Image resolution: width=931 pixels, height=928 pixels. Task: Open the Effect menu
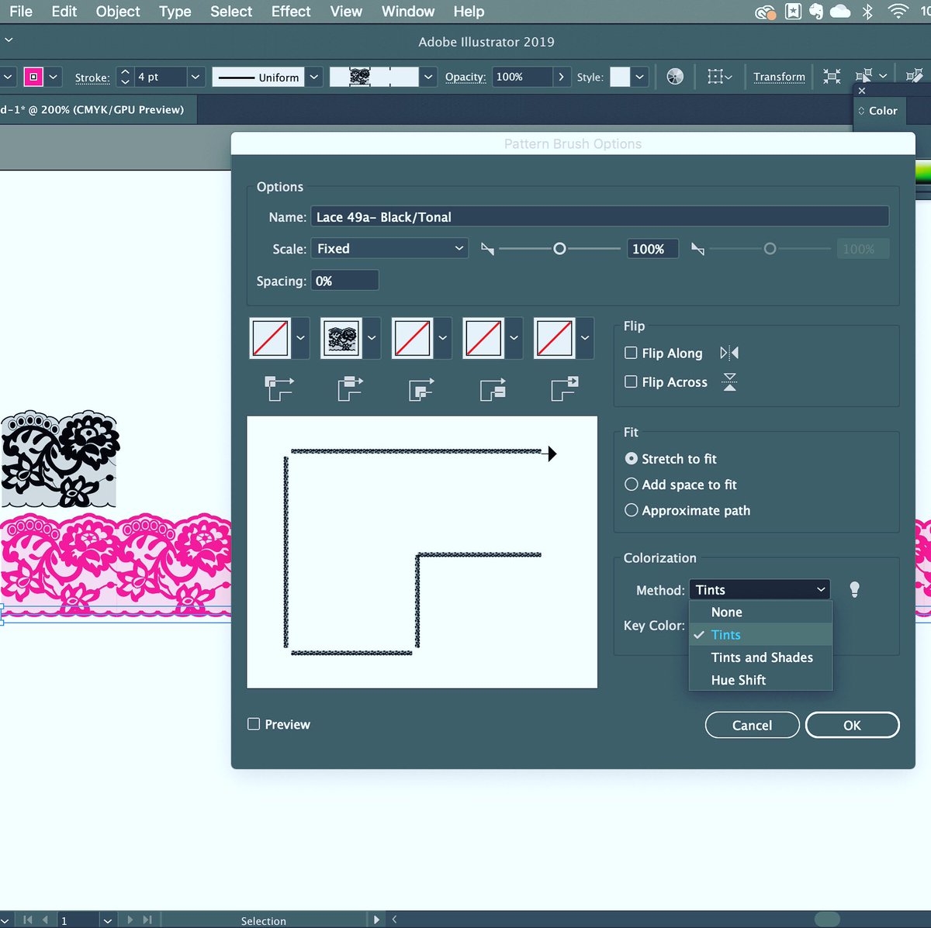click(291, 12)
